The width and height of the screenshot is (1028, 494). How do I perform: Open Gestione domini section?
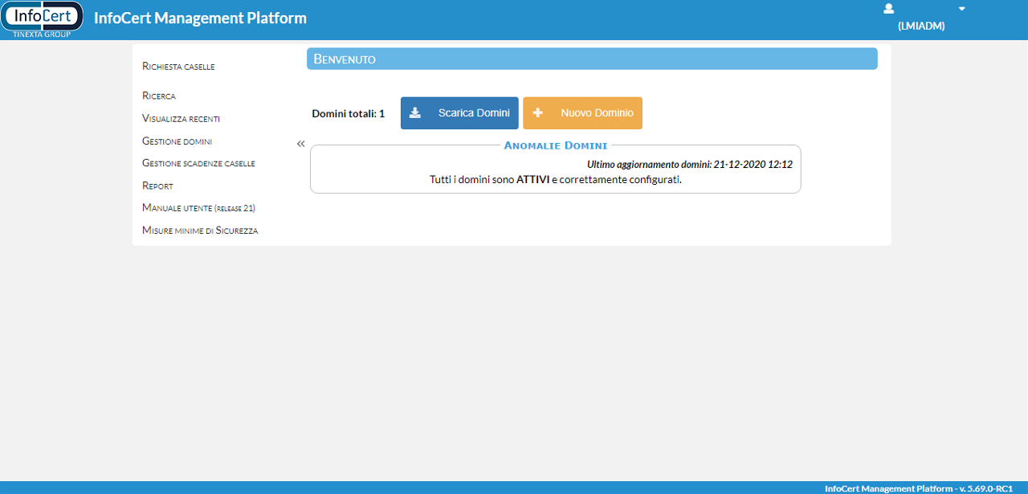coord(177,141)
